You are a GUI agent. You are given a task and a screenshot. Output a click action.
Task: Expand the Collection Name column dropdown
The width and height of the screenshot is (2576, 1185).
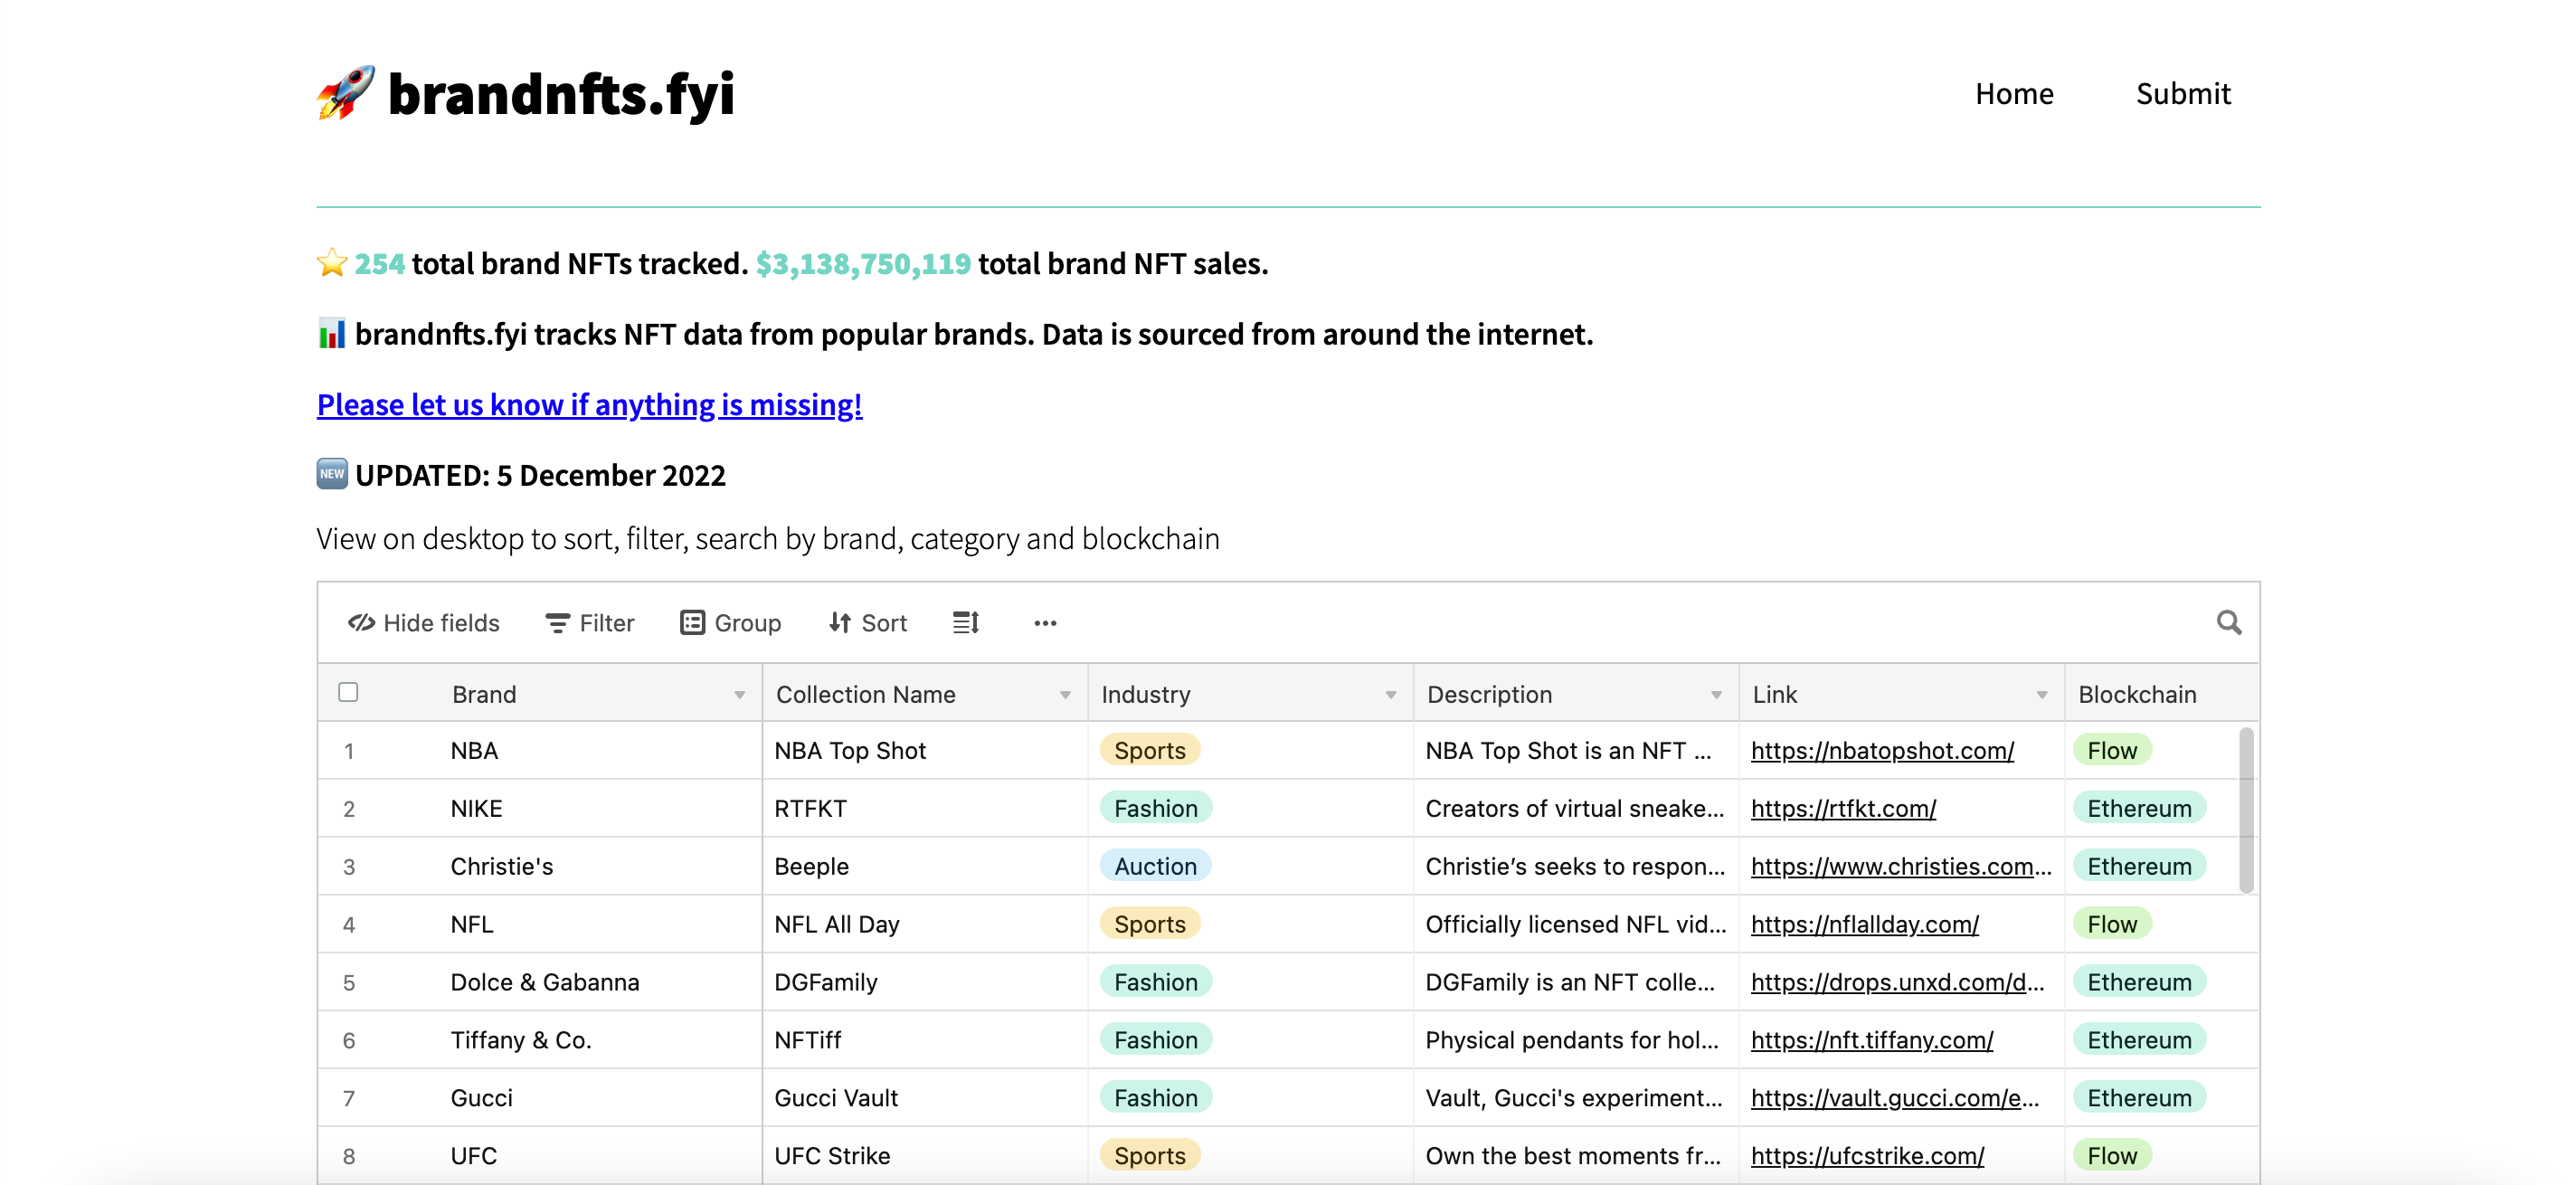click(x=1065, y=695)
